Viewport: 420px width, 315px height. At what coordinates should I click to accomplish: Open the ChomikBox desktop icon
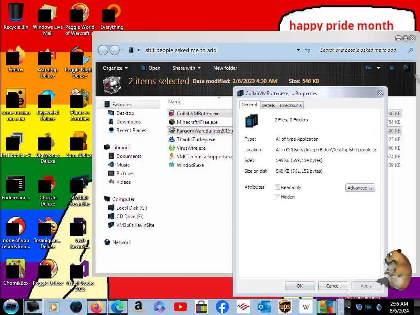click(16, 272)
